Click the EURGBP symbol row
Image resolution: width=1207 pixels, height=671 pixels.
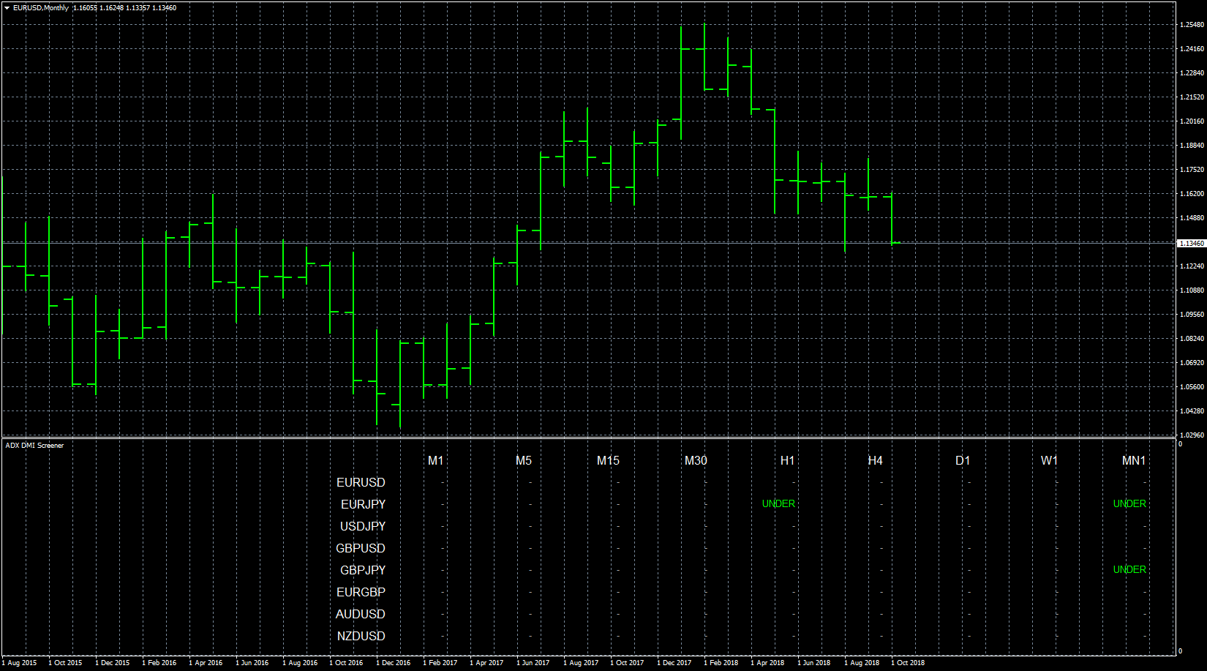click(361, 592)
